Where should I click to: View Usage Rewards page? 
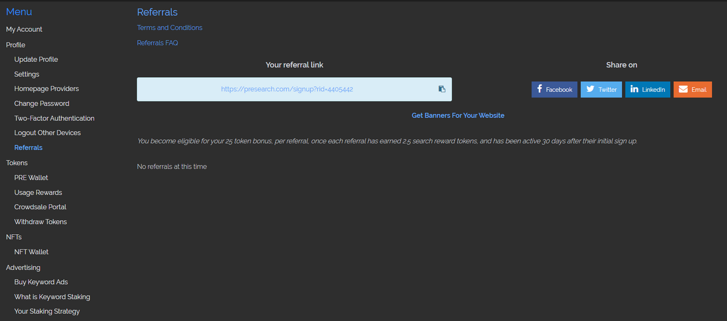click(x=38, y=193)
